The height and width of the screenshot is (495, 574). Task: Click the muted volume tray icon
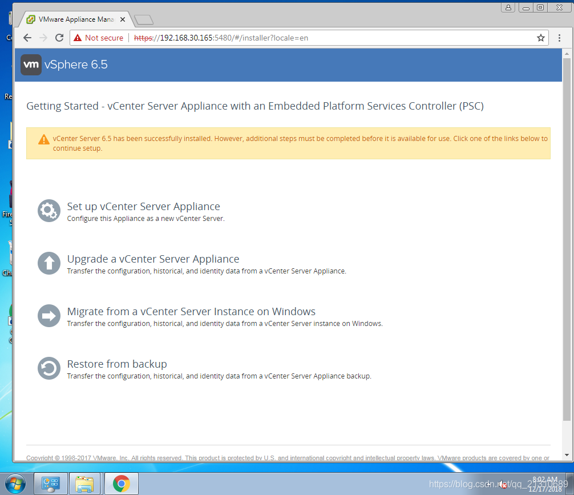503,484
